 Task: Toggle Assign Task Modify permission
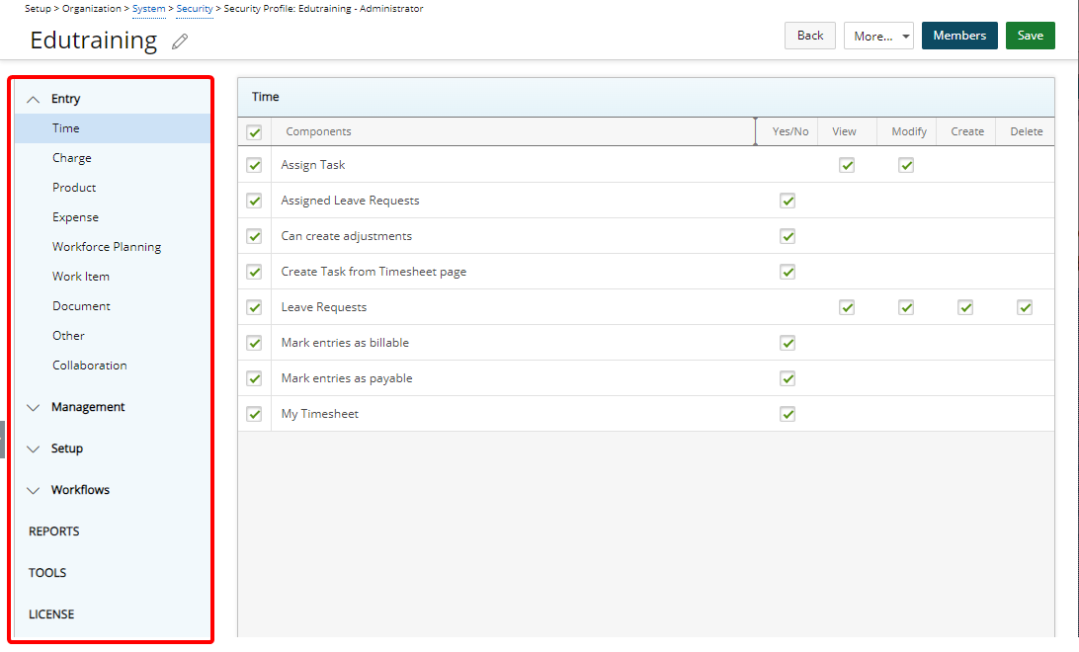(x=906, y=165)
